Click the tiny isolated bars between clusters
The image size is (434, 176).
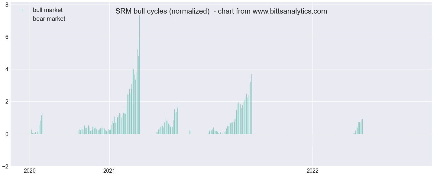pos(190,131)
